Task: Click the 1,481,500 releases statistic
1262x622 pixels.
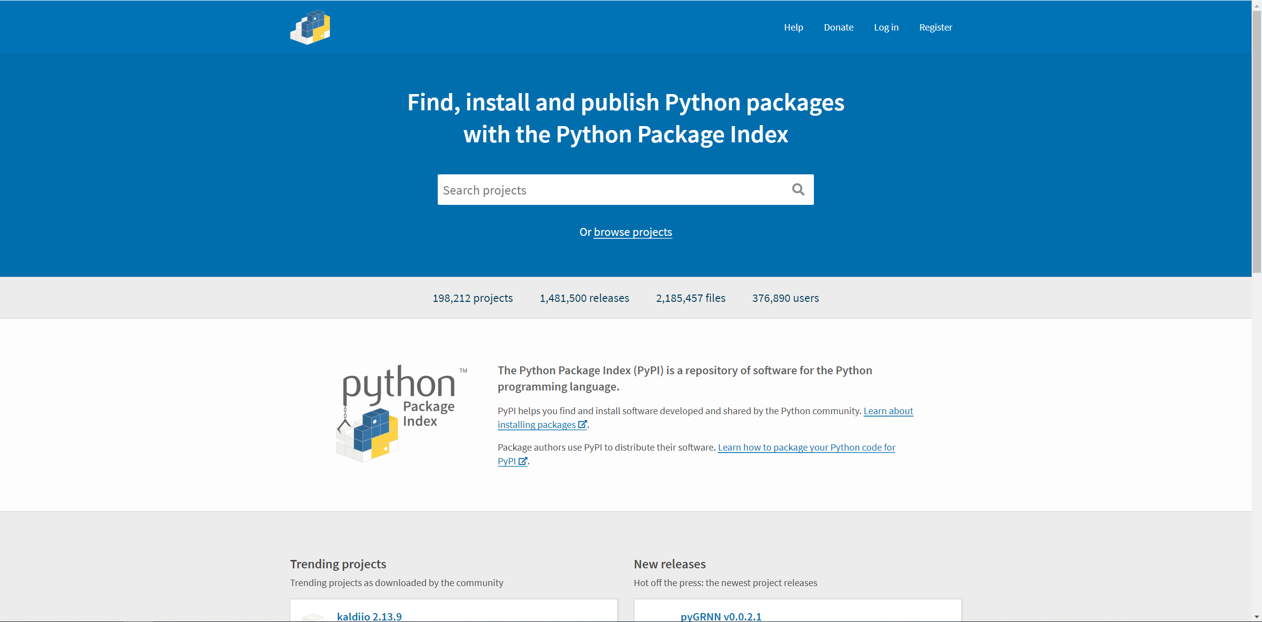Action: [x=585, y=297]
